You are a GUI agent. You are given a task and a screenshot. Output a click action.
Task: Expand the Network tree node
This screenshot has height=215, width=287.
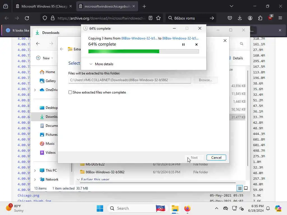tap(35, 179)
